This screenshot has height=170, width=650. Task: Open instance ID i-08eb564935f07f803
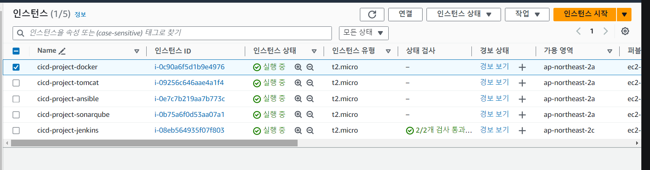pyautogui.click(x=189, y=130)
